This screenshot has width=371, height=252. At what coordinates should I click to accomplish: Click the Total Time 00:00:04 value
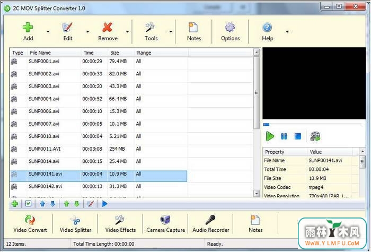319,170
